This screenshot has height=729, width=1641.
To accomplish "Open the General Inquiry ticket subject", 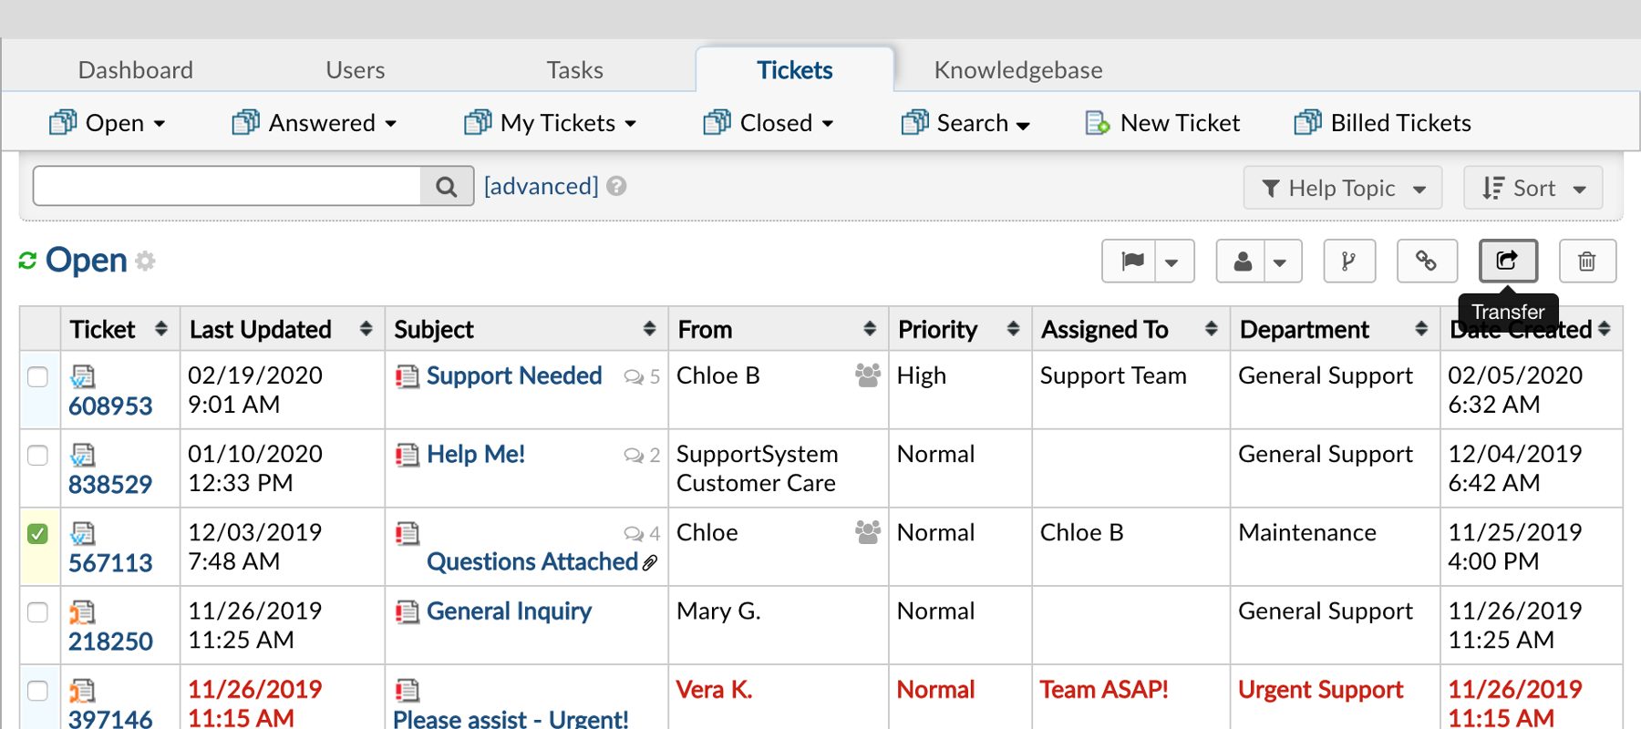I will (509, 611).
